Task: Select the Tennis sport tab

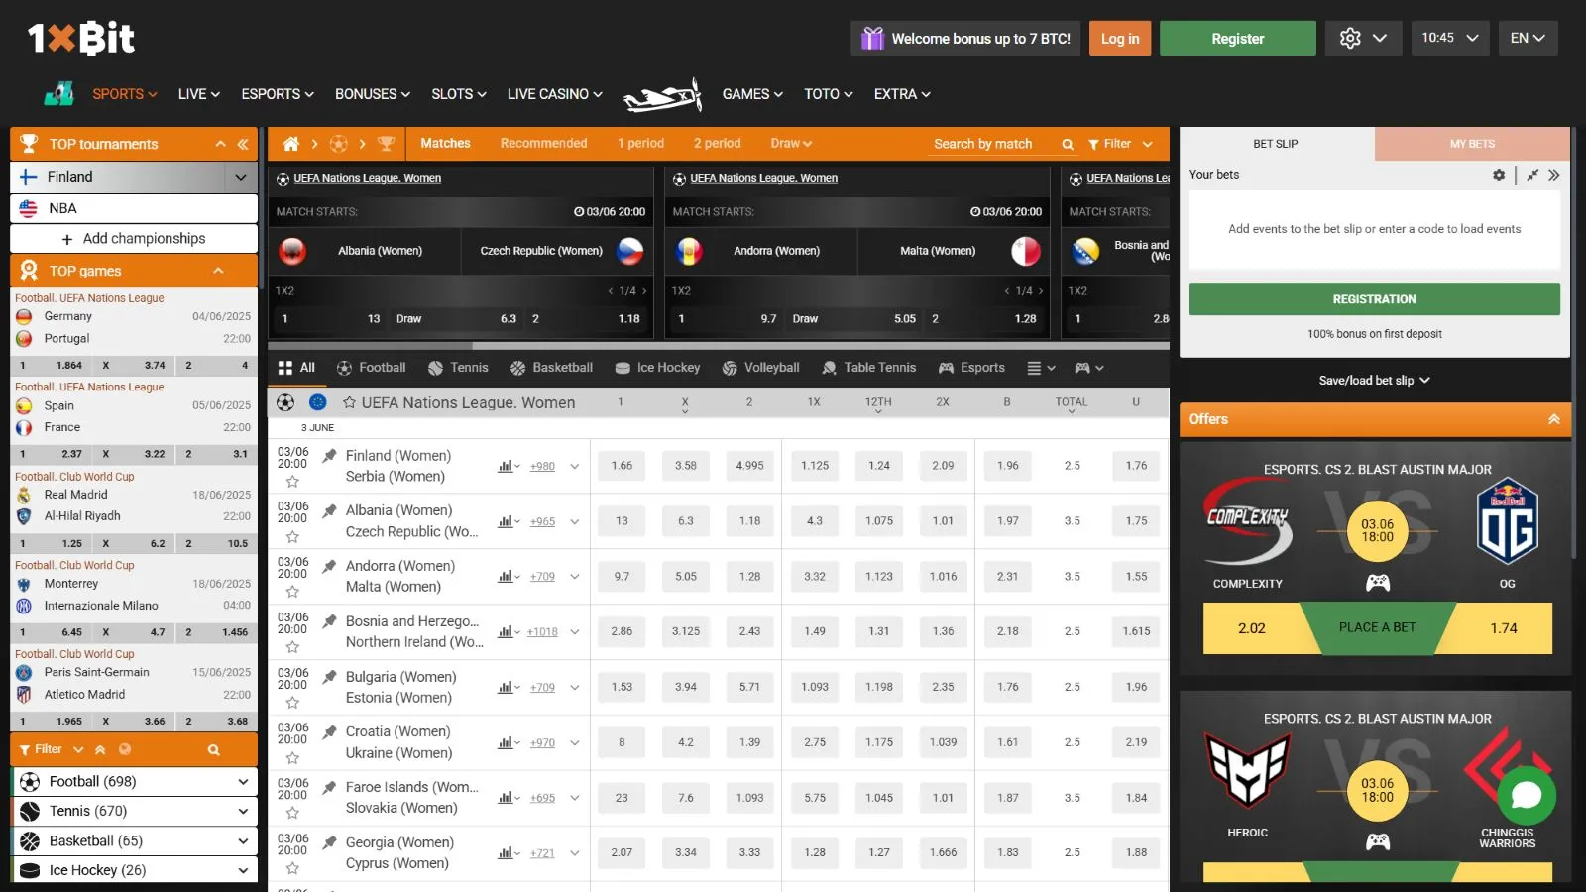Action: click(x=458, y=368)
